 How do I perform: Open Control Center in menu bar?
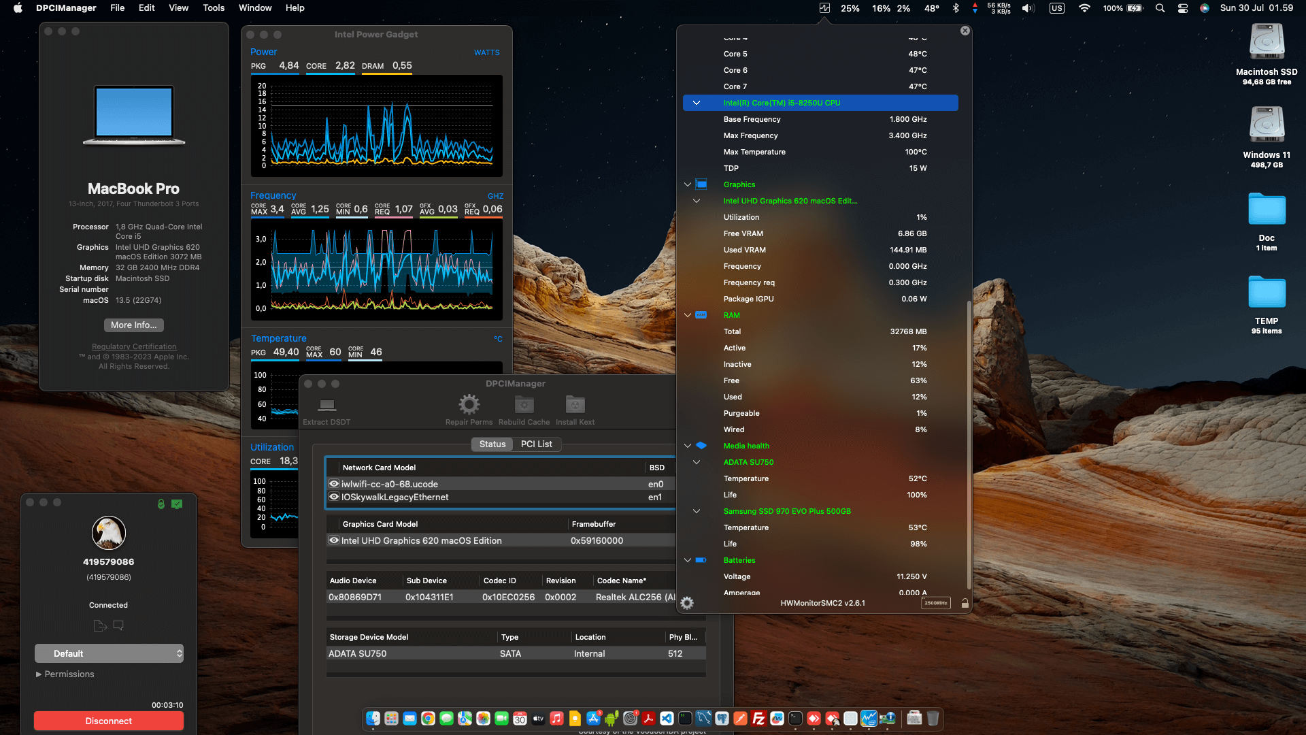(1182, 8)
